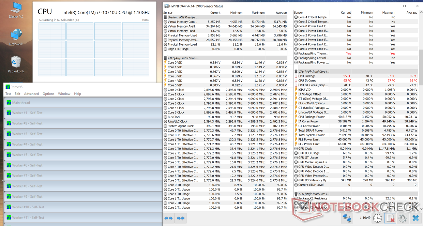Click the expand sensor columns arrows icon
Image resolution: width=423 pixels, height=226 pixels.
pyautogui.click(x=169, y=218)
